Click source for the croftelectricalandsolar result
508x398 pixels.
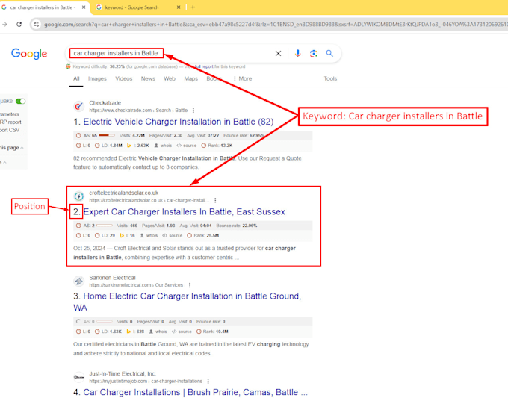173,235
